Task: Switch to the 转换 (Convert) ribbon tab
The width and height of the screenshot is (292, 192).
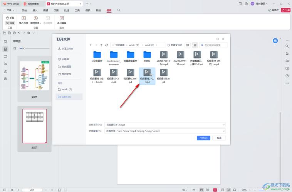Action: point(98,10)
